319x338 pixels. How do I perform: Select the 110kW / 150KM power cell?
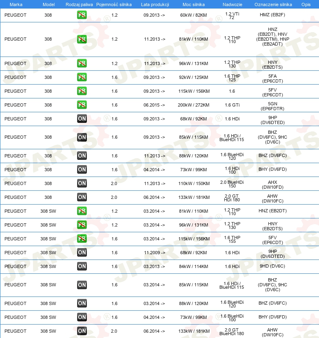click(x=194, y=183)
